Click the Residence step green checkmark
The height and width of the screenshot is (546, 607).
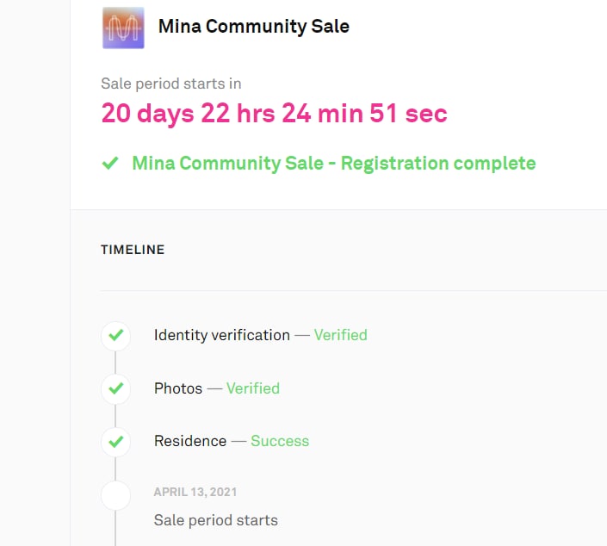pyautogui.click(x=115, y=442)
